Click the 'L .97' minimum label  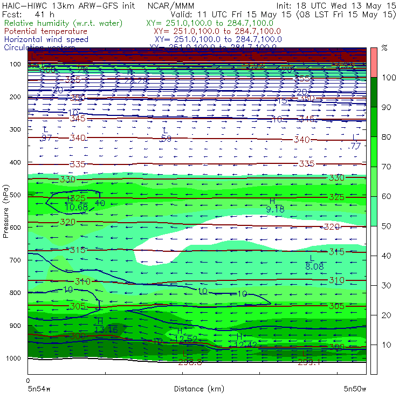(x=46, y=134)
